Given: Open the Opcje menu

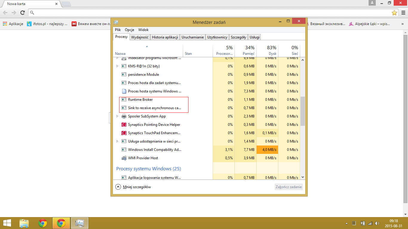Looking at the screenshot, I should click(x=130, y=30).
